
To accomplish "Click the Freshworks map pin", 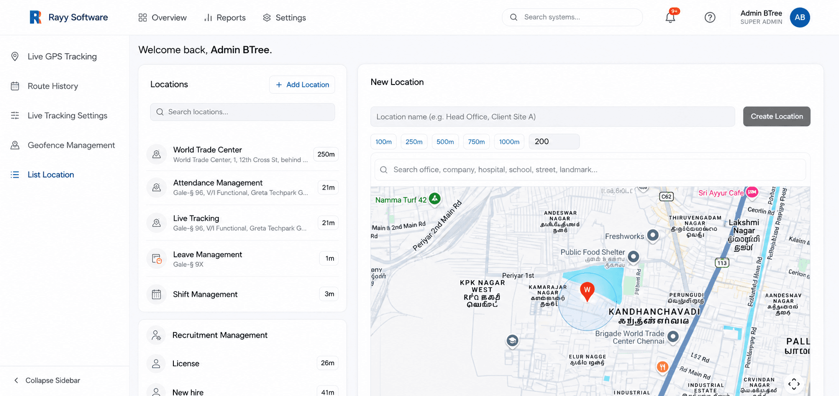I will coord(653,236).
